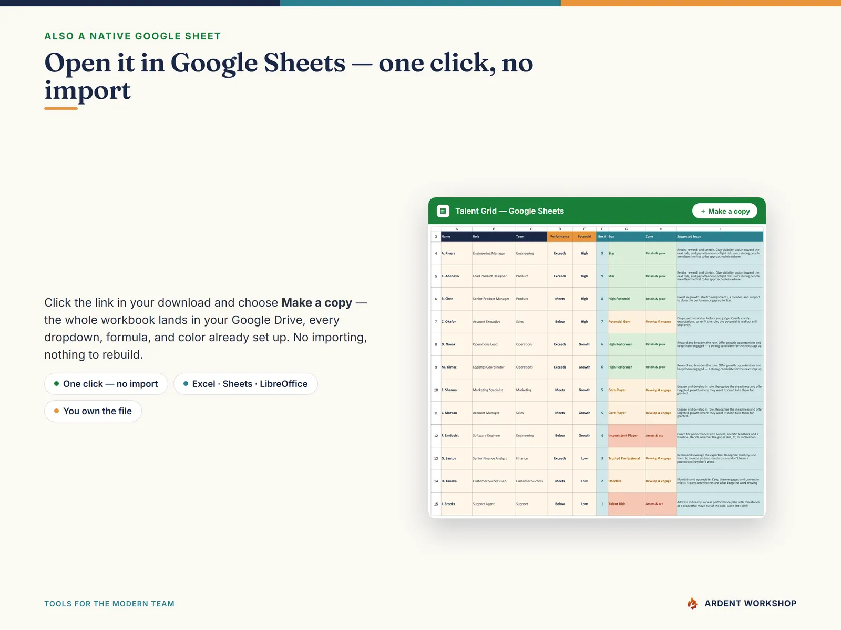The width and height of the screenshot is (841, 630).
Task: Click the orange Potential header cell
Action: click(x=584, y=237)
